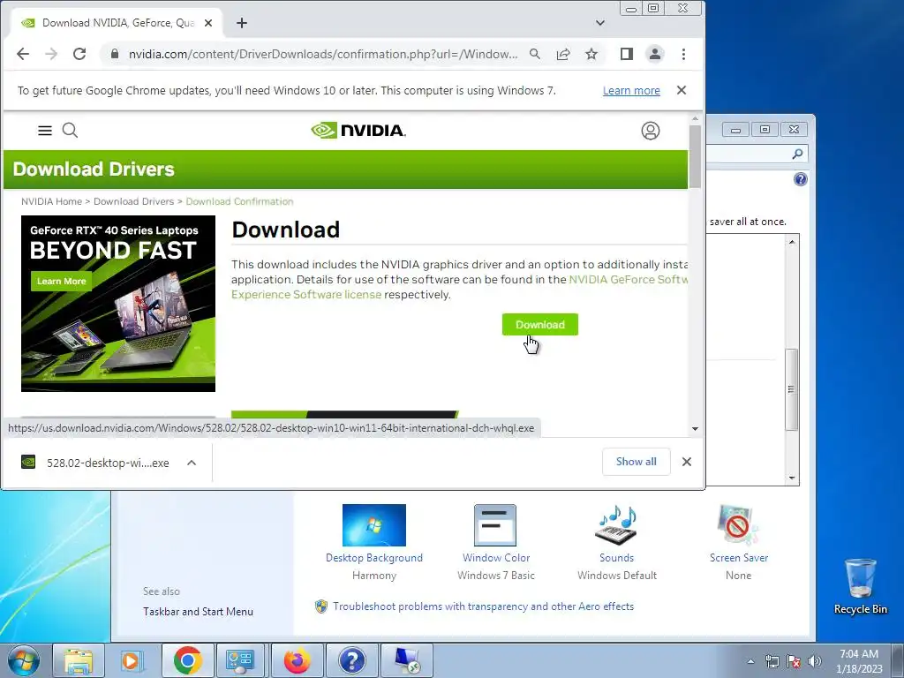Show hidden tray icons arrow

(x=750, y=661)
